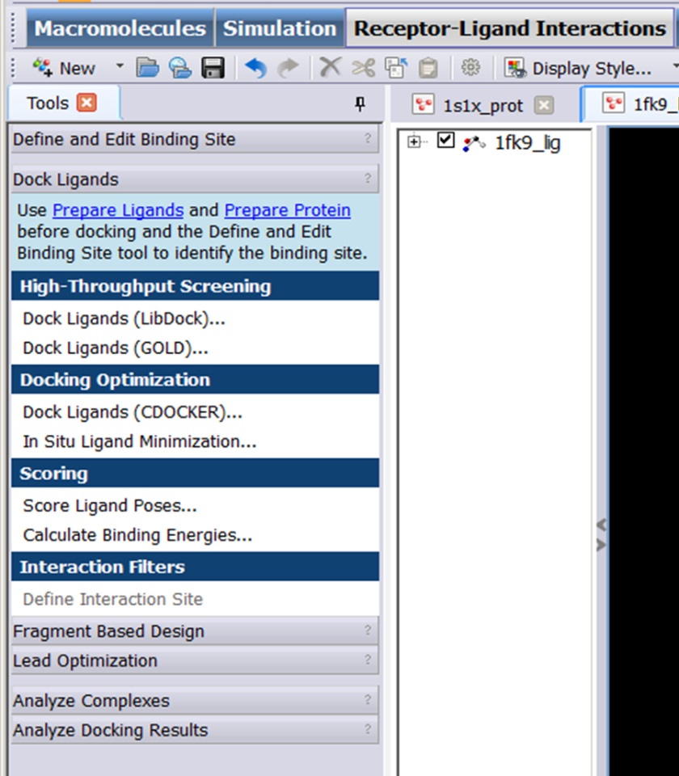Expand Analyze Complexes section
Image resolution: width=679 pixels, height=776 pixels.
click(x=195, y=701)
